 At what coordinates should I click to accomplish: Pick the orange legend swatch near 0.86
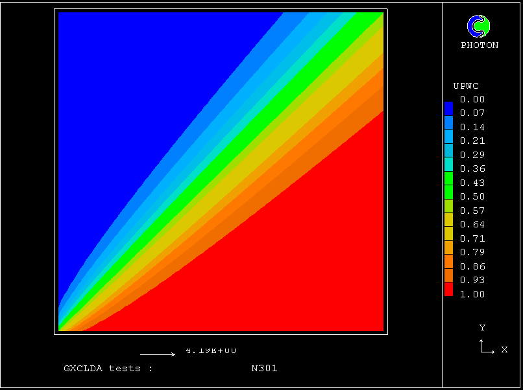click(x=448, y=264)
